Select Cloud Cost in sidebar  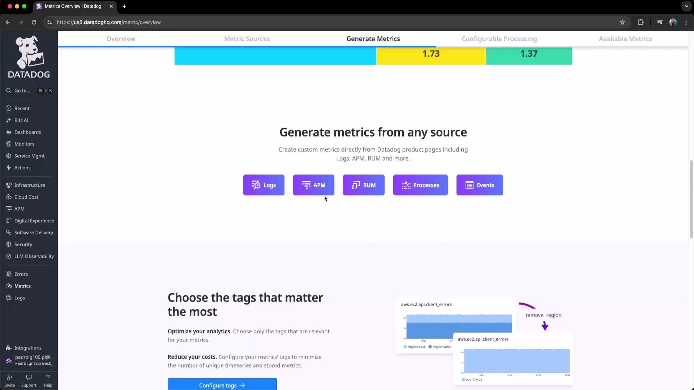tap(26, 197)
